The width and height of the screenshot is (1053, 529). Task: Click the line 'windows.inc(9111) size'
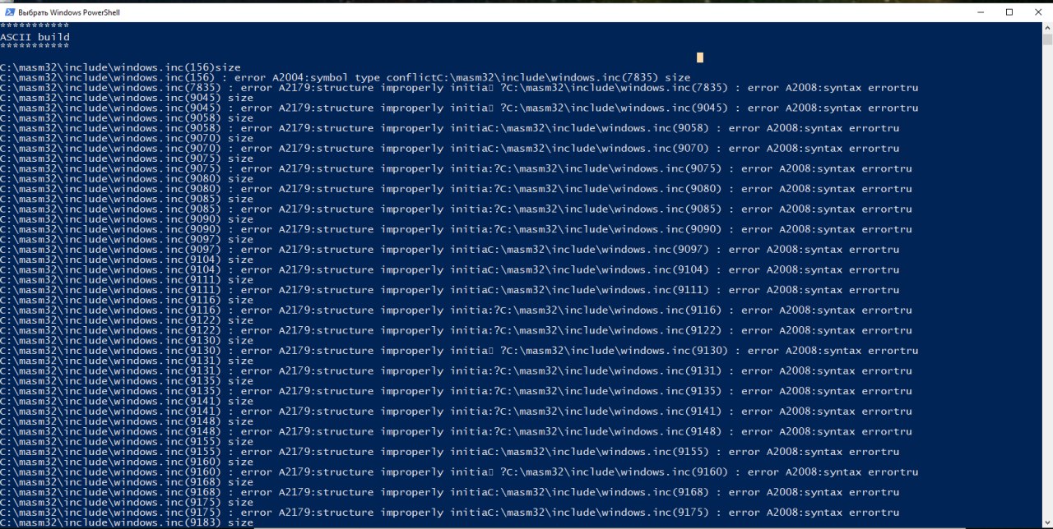pos(127,279)
